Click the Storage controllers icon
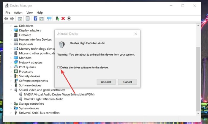The image size is (208, 124). [16, 103]
